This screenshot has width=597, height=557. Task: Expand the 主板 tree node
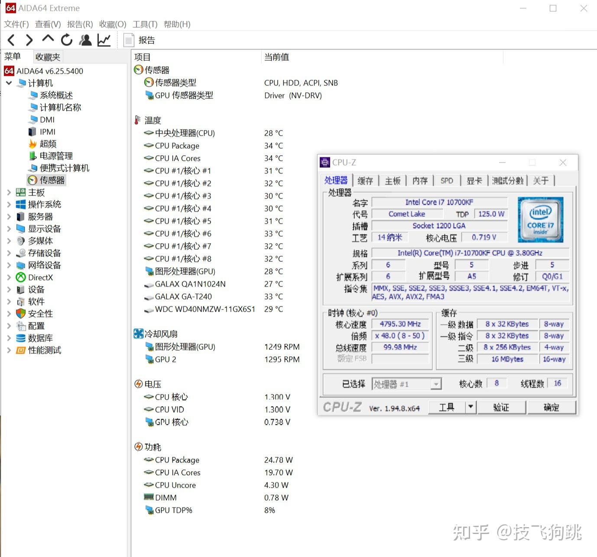pyautogui.click(x=9, y=192)
